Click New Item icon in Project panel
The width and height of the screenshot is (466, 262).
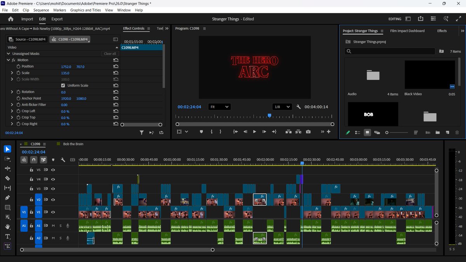(447, 132)
